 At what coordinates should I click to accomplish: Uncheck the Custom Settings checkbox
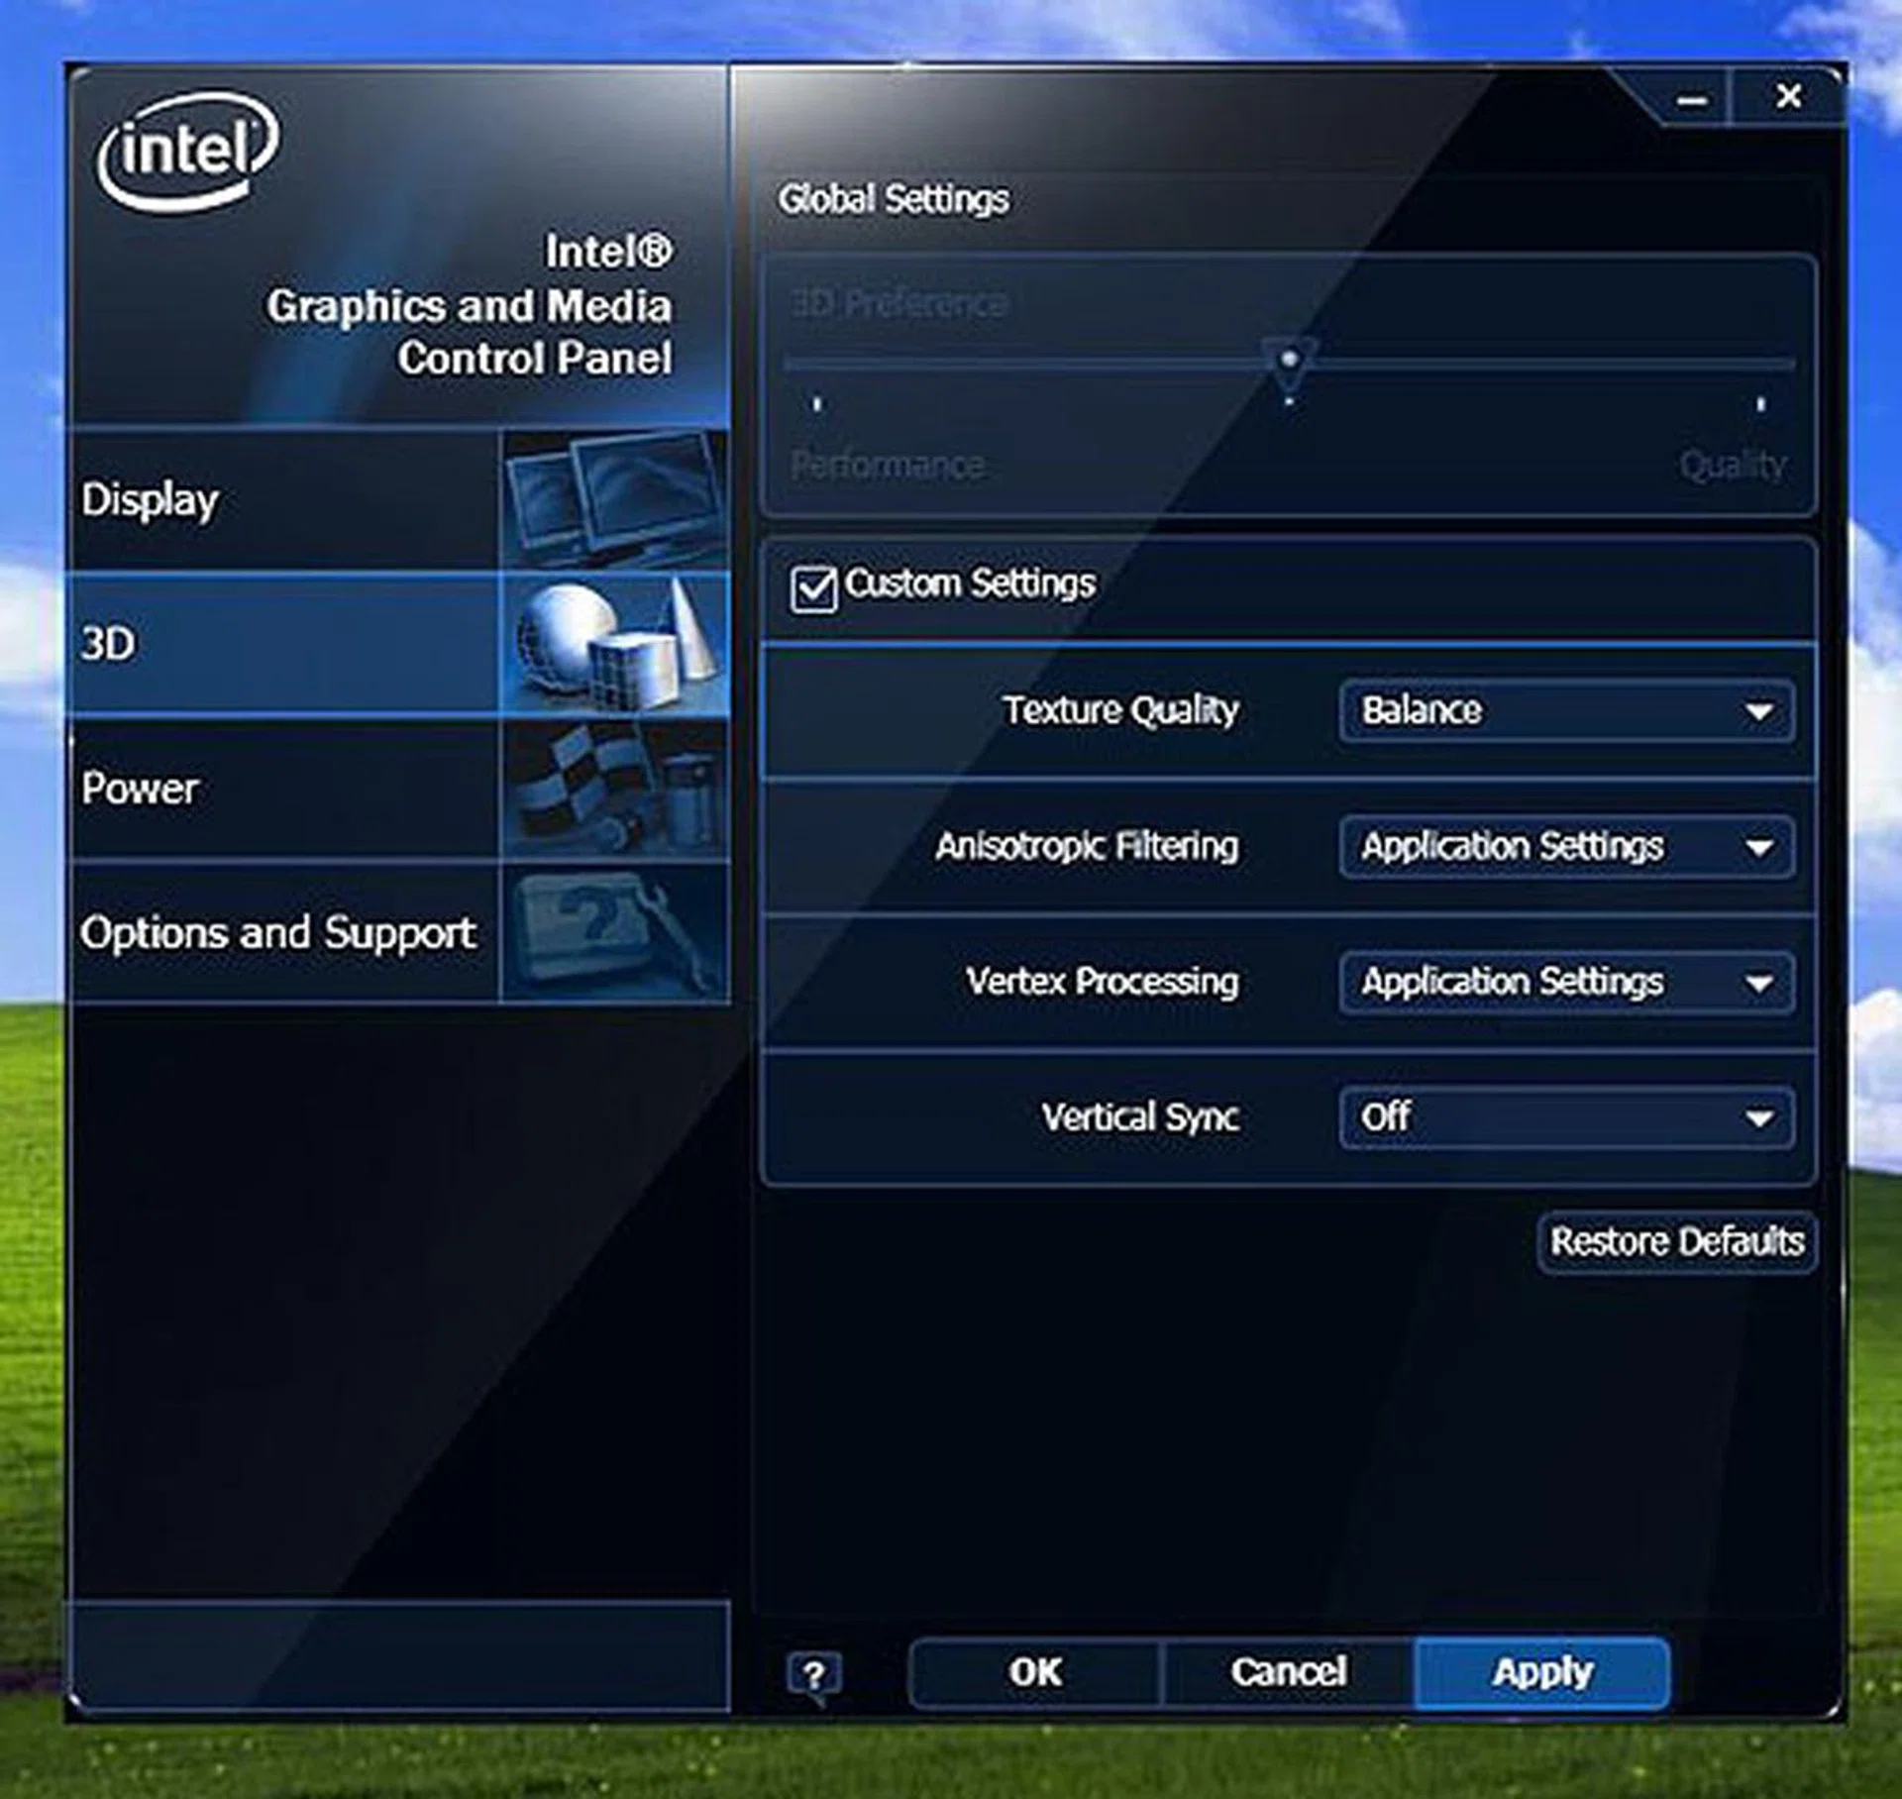813,589
